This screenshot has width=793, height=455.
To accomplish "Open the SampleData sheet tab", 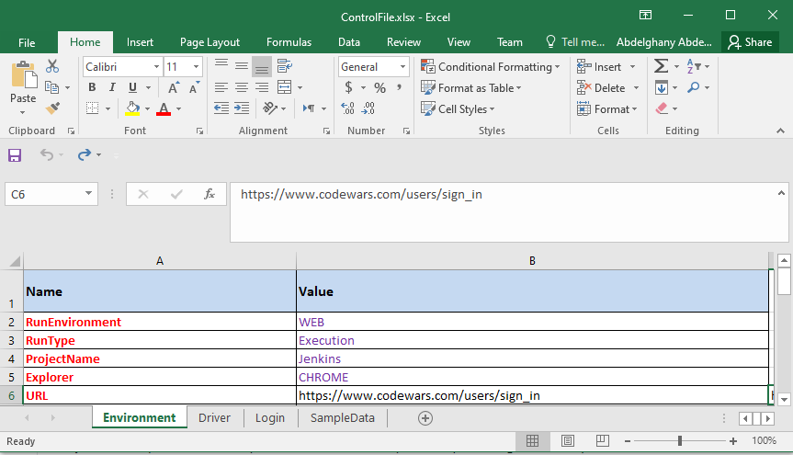I will tap(343, 418).
